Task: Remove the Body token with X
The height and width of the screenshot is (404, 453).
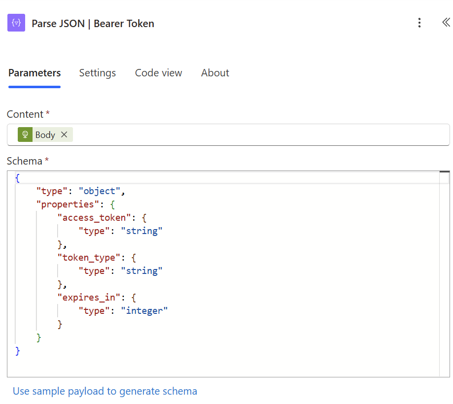Action: [x=64, y=135]
